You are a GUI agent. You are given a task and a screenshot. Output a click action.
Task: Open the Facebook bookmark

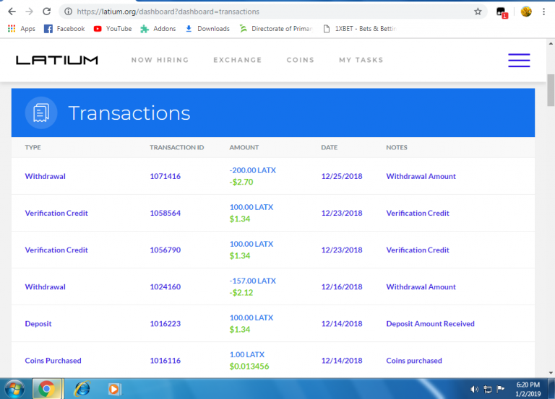(64, 29)
